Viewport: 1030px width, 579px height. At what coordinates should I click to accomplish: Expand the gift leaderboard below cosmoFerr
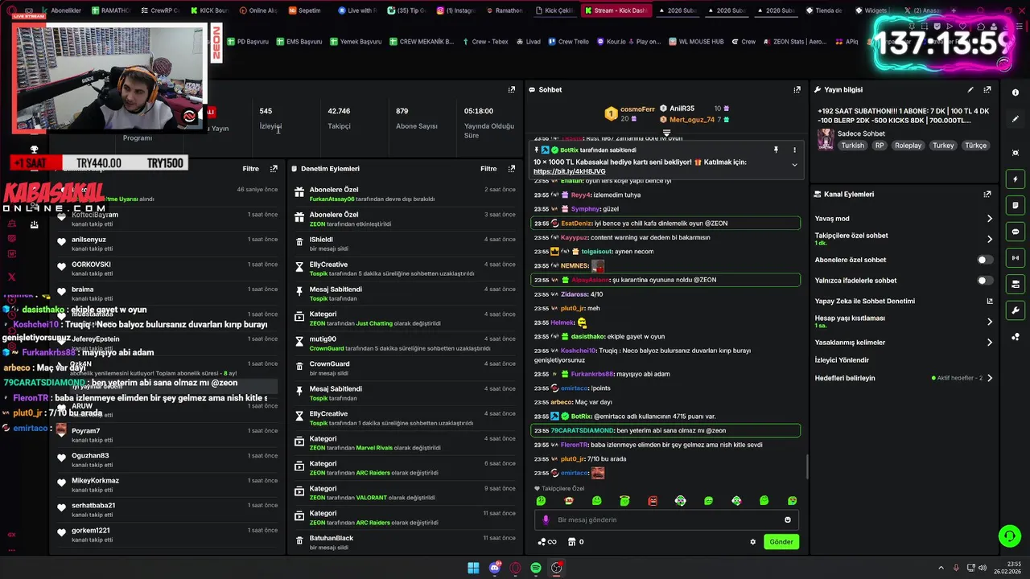click(666, 133)
